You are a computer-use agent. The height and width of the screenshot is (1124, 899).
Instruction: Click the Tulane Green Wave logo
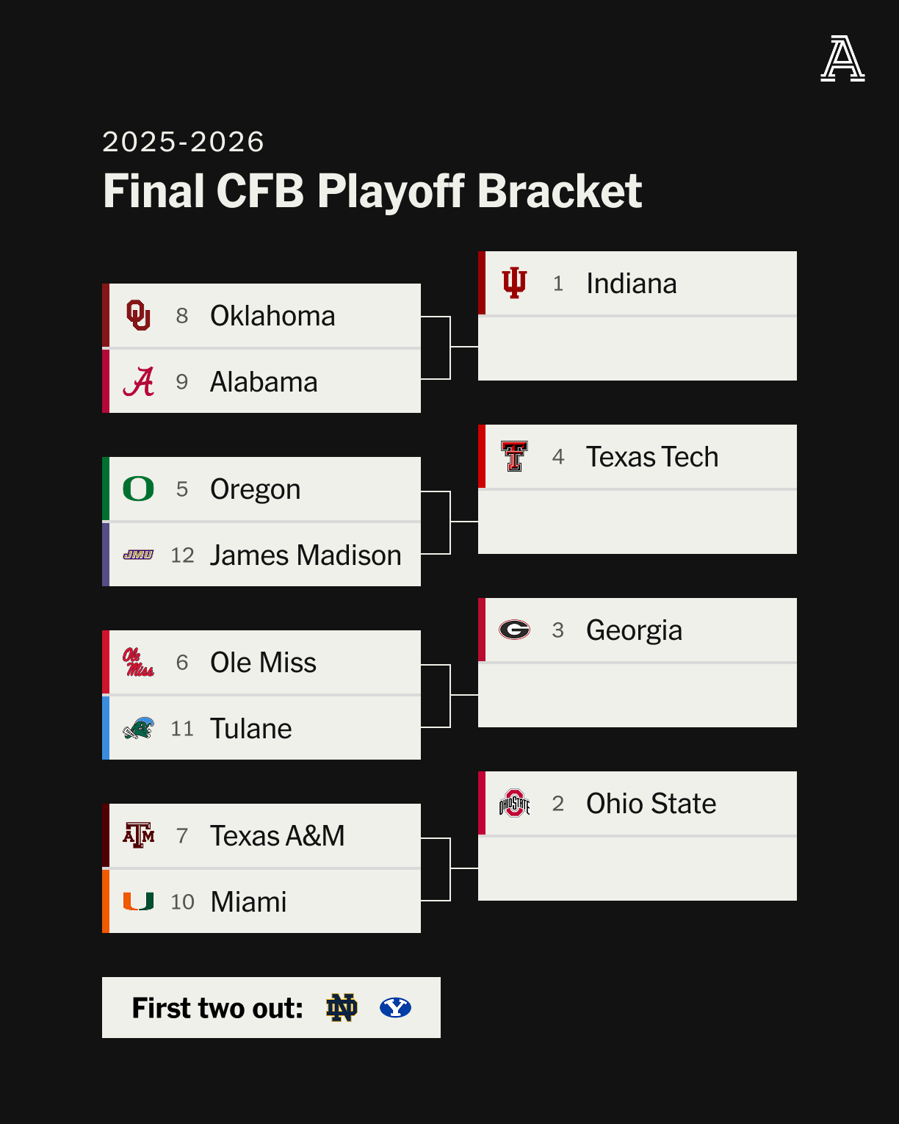coord(138,728)
